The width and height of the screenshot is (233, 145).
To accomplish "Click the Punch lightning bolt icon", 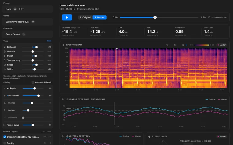I will pos(5,56).
